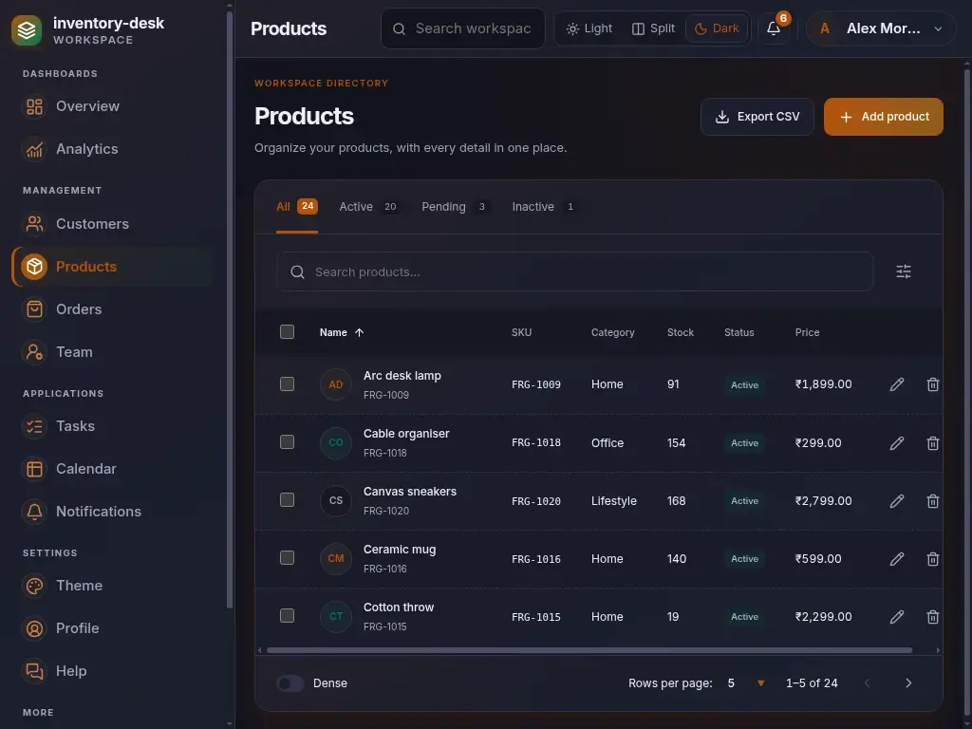Delete the Cable organiser product
Viewport: 972px width, 729px height.
(932, 442)
